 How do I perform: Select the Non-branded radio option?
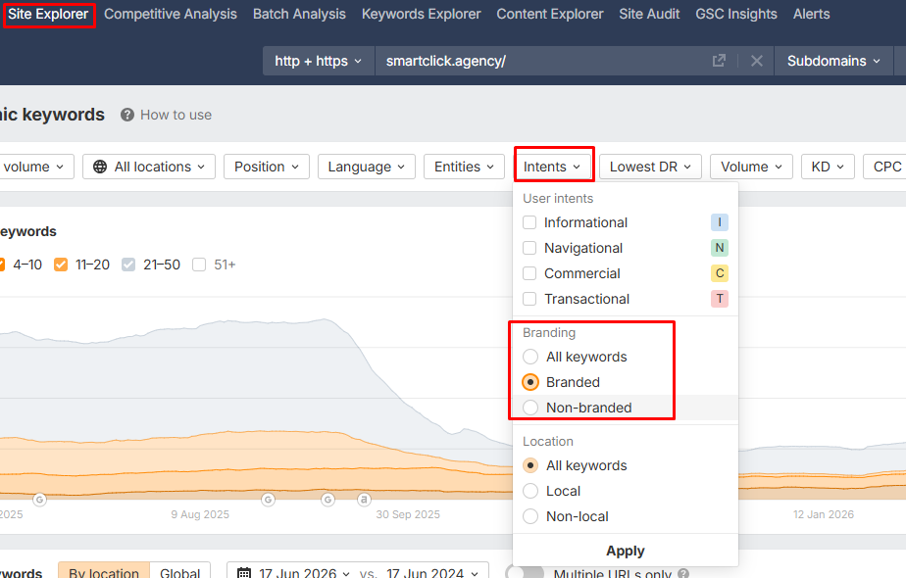[x=530, y=408]
